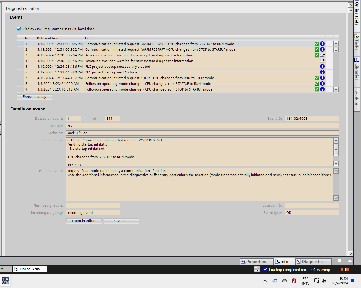The image size is (361, 288).
Task: Click the Rack/slot field
Action: tap(202, 133)
